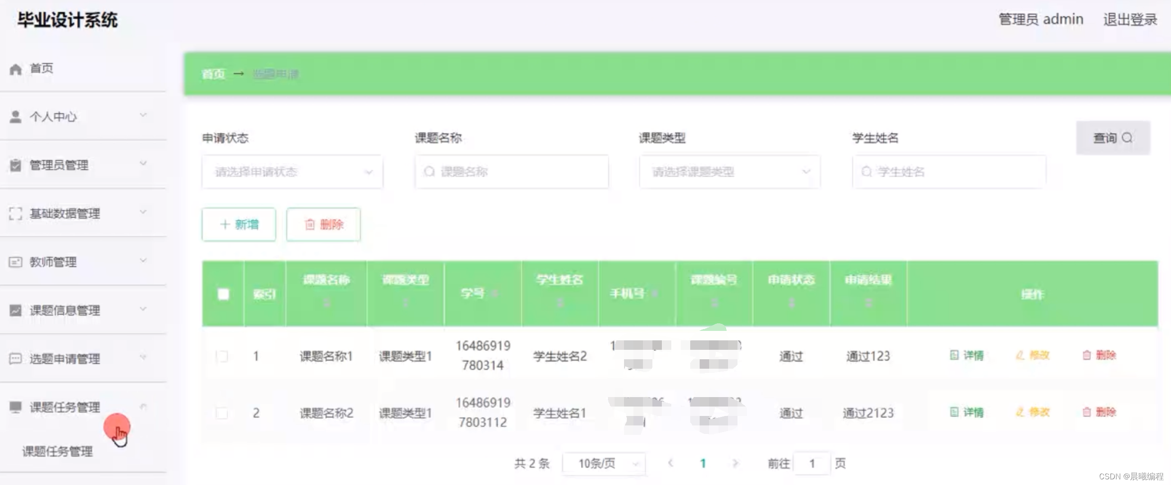
Task: Open the 课题任务管理 submenu item
Action: pyautogui.click(x=57, y=451)
